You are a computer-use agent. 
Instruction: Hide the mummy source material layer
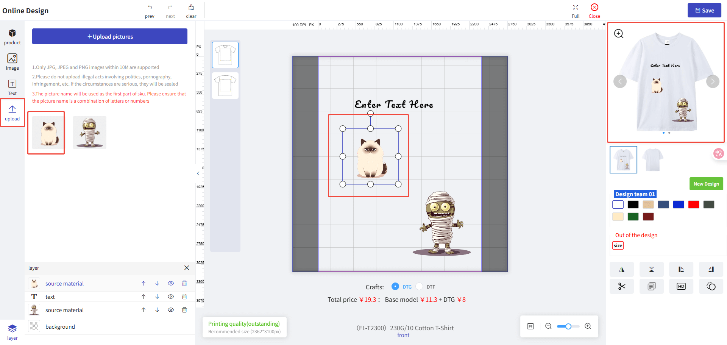(171, 310)
